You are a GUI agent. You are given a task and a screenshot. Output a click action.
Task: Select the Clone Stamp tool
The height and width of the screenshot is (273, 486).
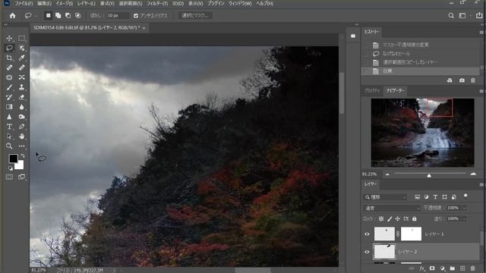click(21, 87)
